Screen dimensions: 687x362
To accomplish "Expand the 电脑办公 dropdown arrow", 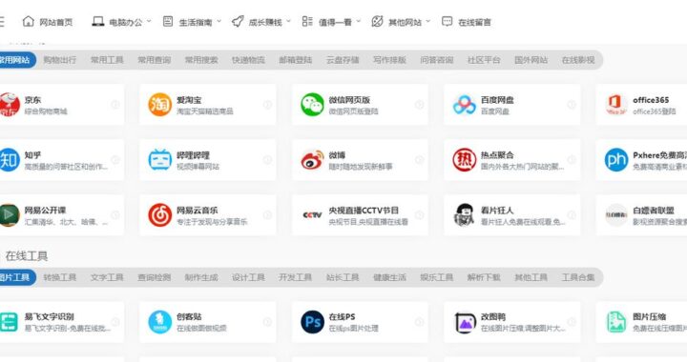I will coord(149,21).
